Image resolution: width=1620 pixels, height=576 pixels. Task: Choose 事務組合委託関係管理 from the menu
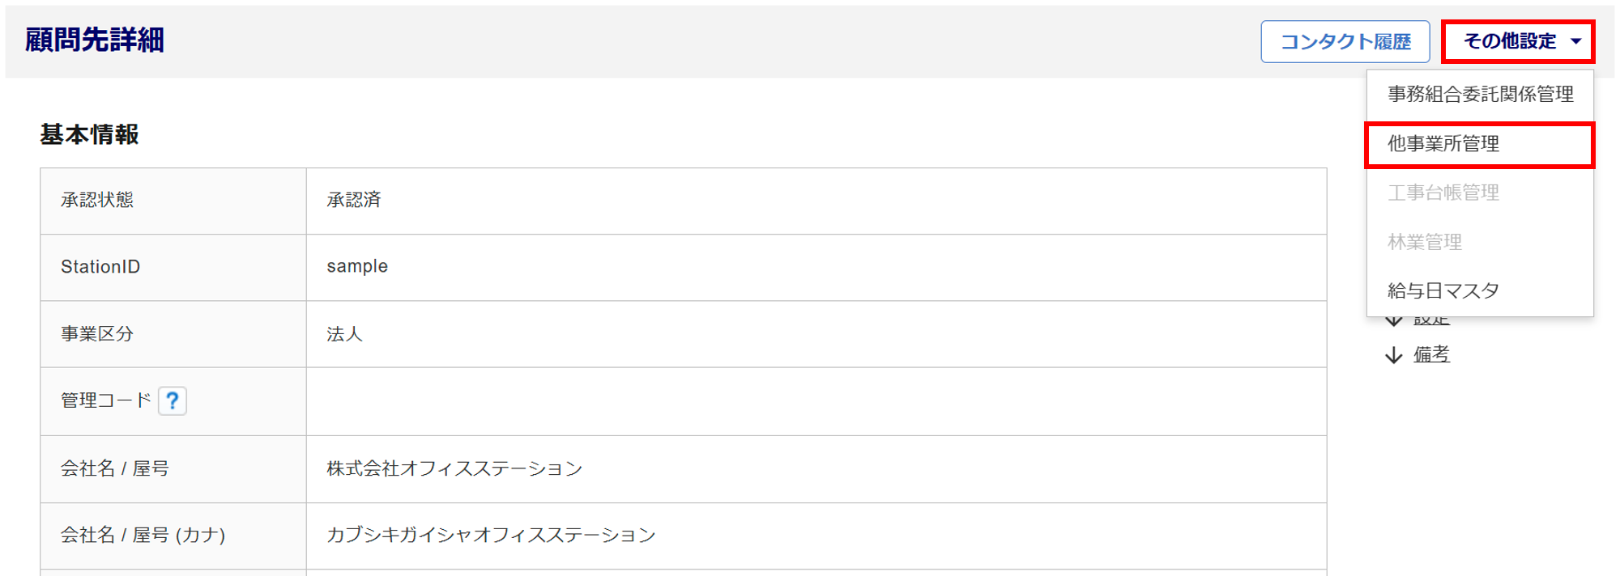(1480, 95)
